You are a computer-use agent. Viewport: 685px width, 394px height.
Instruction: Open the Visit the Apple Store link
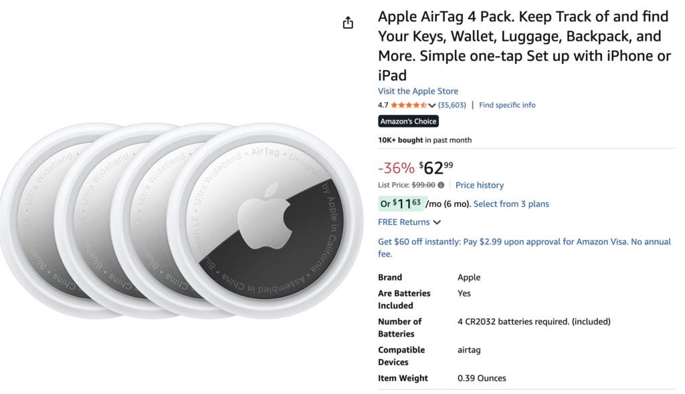pos(418,91)
